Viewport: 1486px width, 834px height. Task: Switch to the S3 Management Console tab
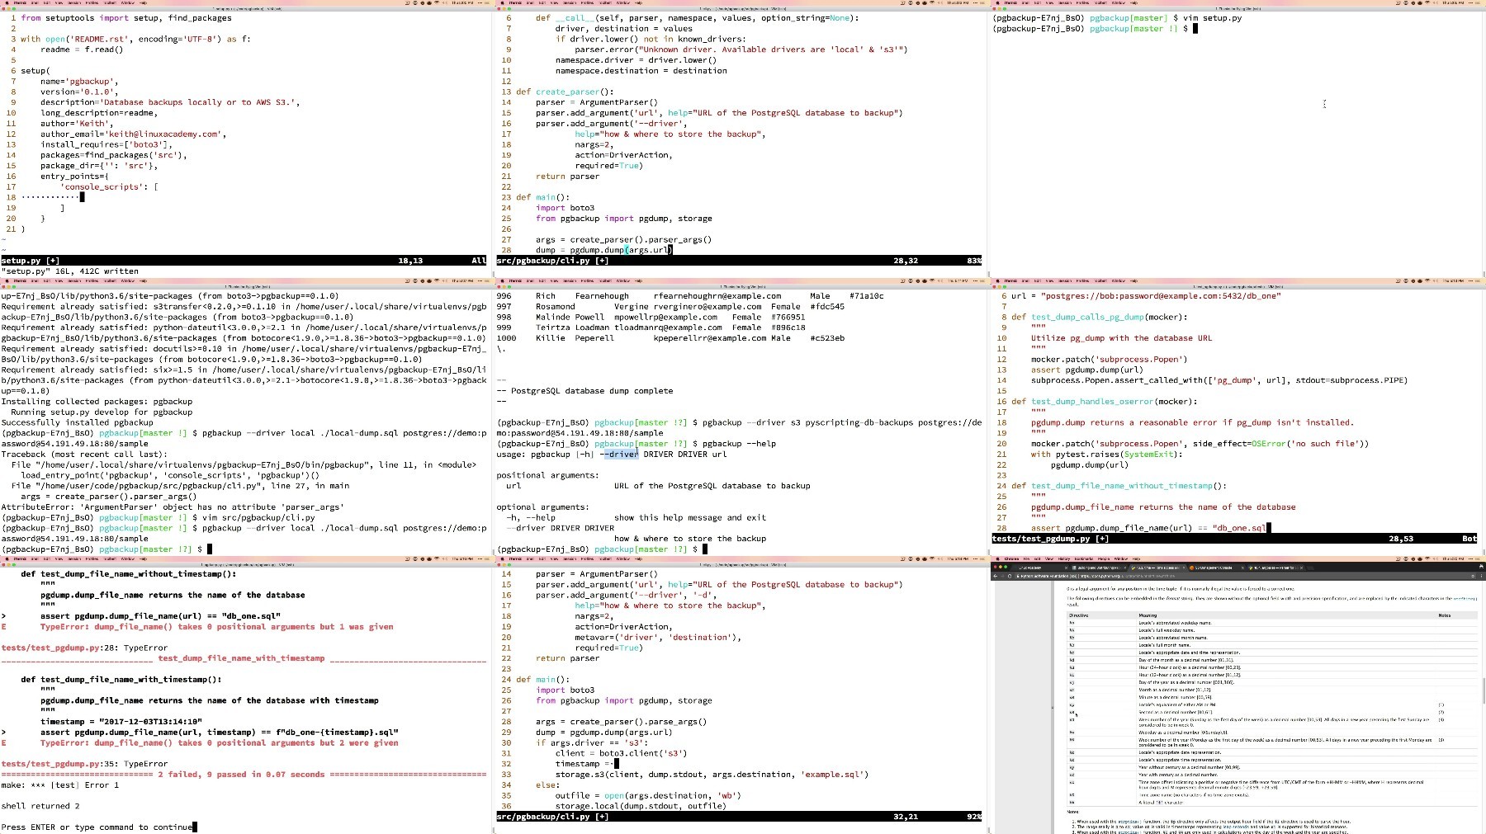(1216, 568)
